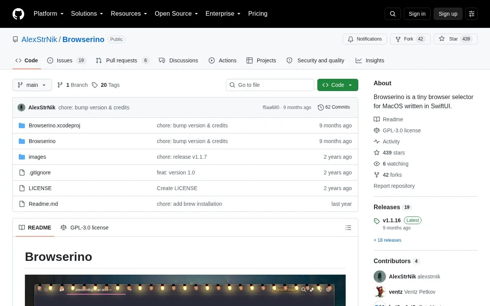The image size is (490, 306).
Task: Click AlexStrNik's avatar in the commit row
Action: [21, 107]
